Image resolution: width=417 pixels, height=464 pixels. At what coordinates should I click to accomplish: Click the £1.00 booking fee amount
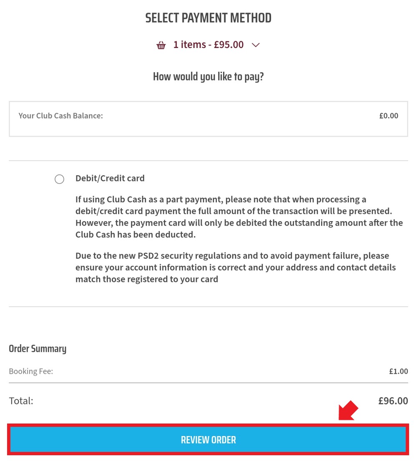click(398, 371)
